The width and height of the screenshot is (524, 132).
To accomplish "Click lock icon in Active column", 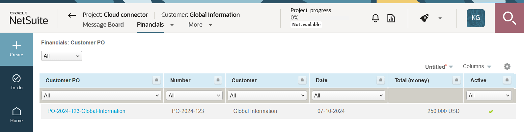I will (x=507, y=80).
